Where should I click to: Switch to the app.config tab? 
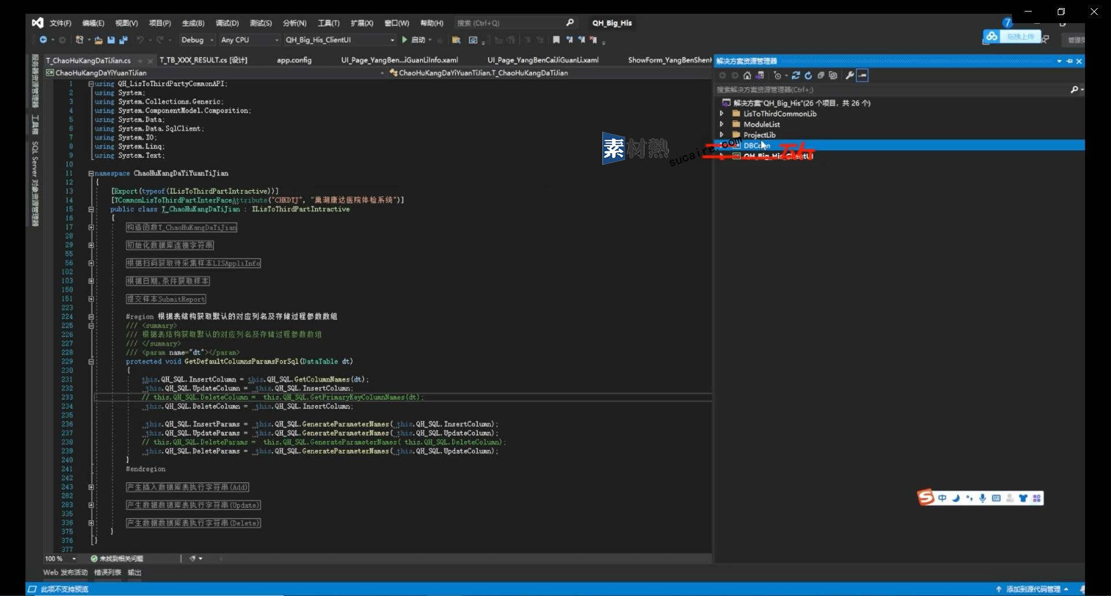[294, 60]
